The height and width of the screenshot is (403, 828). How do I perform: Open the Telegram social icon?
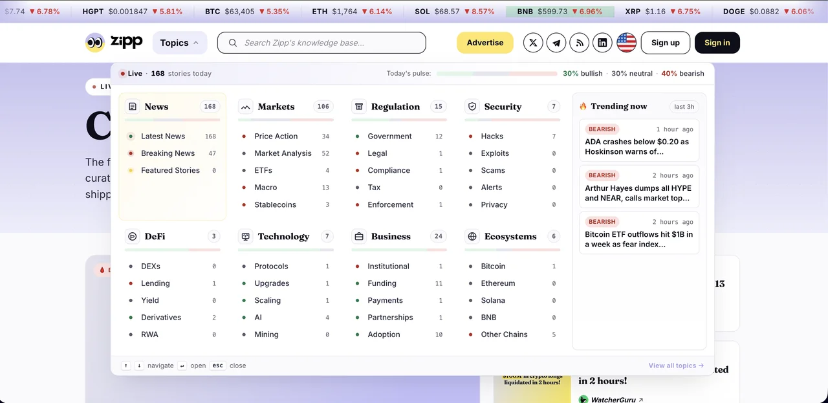556,43
